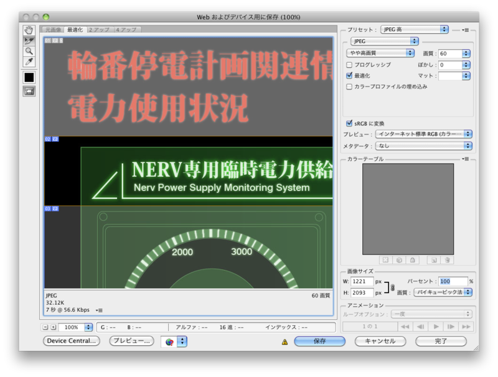Click the 保存 button
498x377 pixels.
(x=319, y=341)
